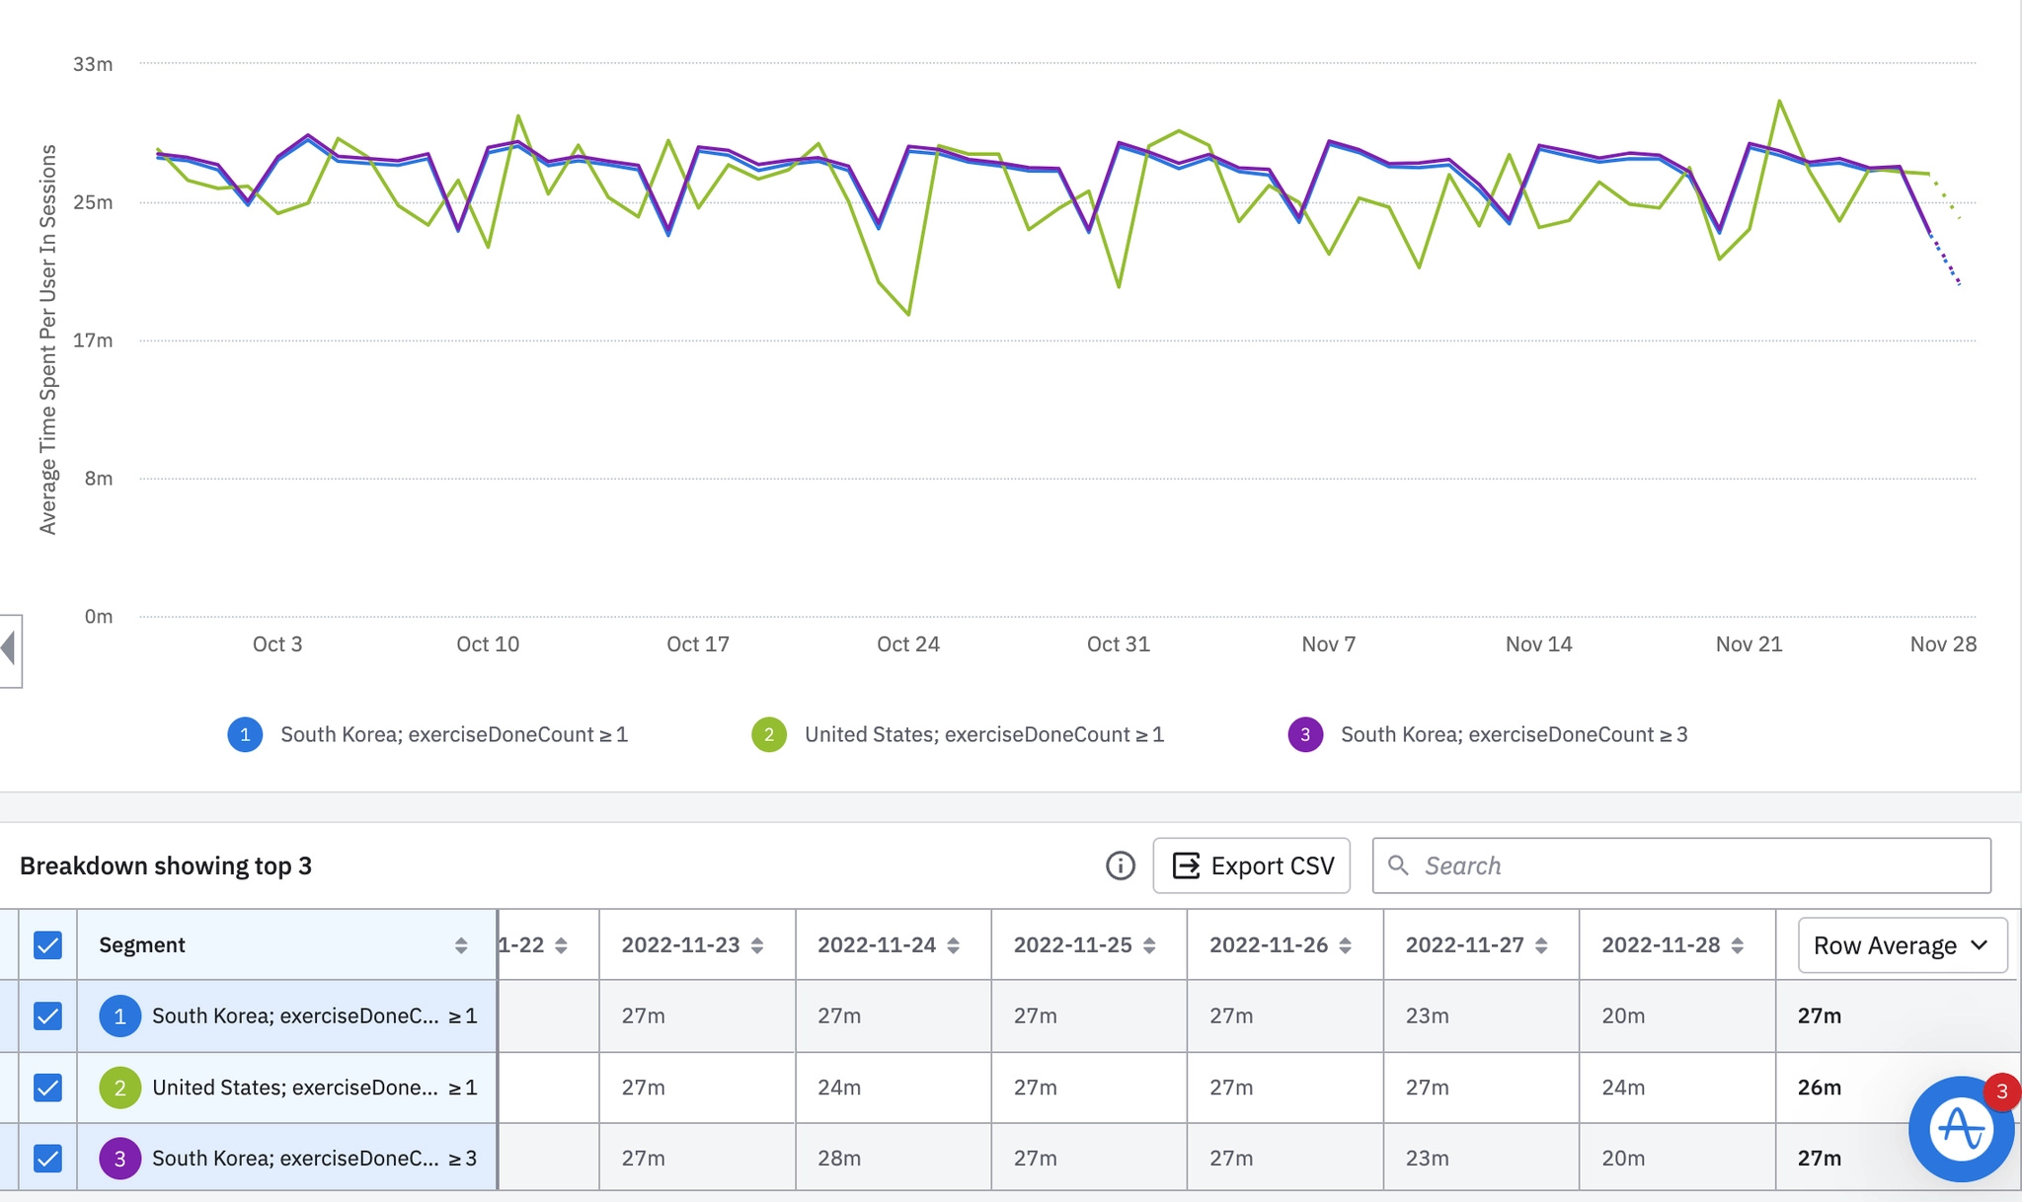Uncheck South Korea exerciseDoneCount ≥3 row
Viewport: 2022px width, 1202px height.
pyautogui.click(x=47, y=1158)
